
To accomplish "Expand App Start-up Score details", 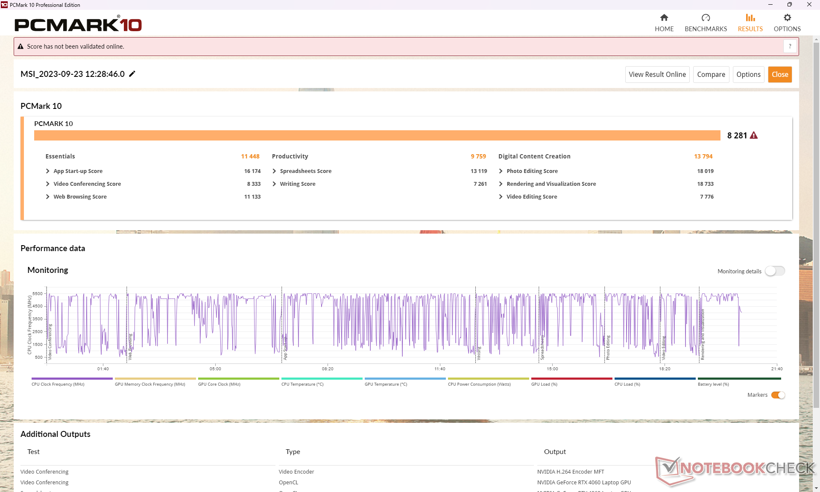I will (x=48, y=171).
